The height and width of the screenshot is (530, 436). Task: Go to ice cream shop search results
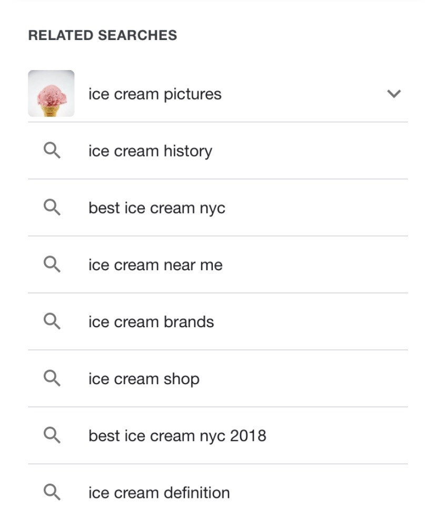point(144,379)
